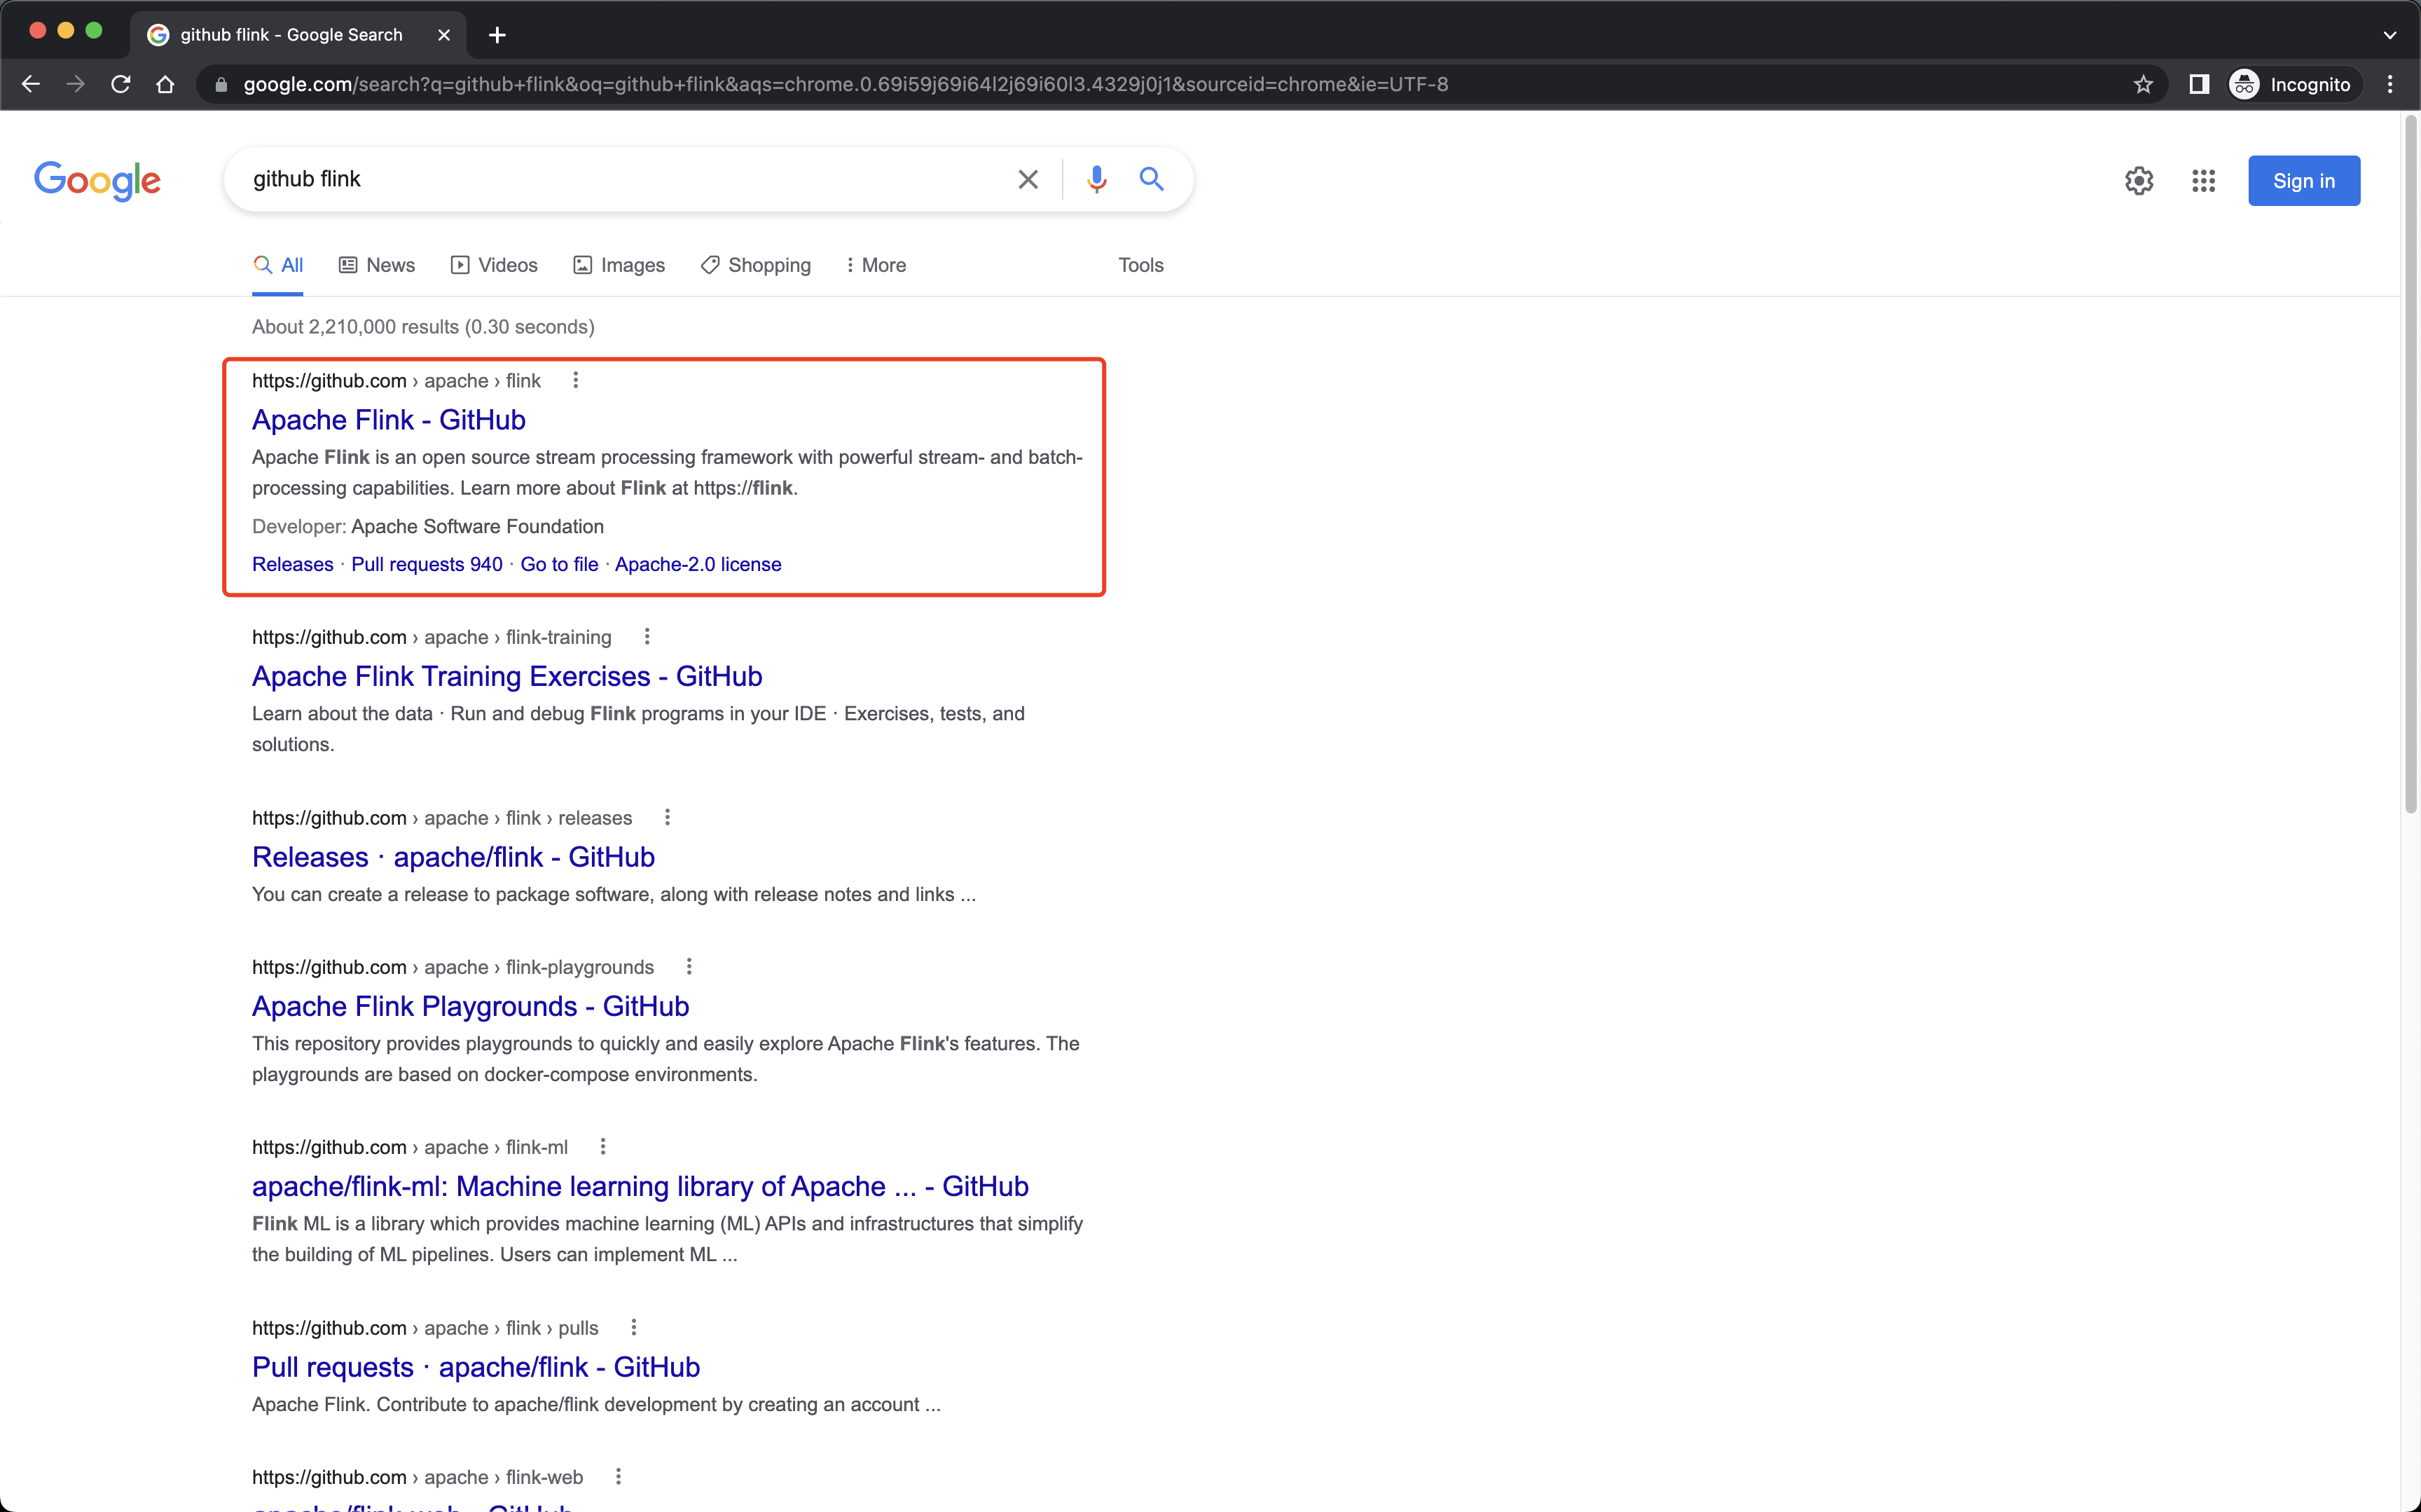Screen dimensions: 2421x1512
Task: Bookmark this page with the star icon
Action: tap(2143, 84)
